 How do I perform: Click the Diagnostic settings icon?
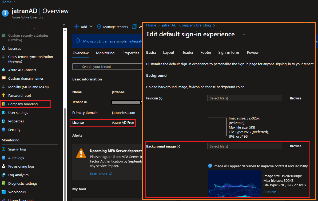click(3, 183)
